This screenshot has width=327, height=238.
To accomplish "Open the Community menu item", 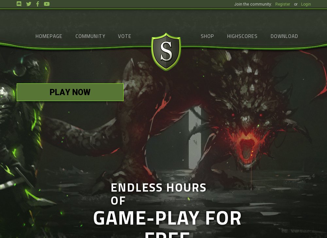I will tap(90, 36).
